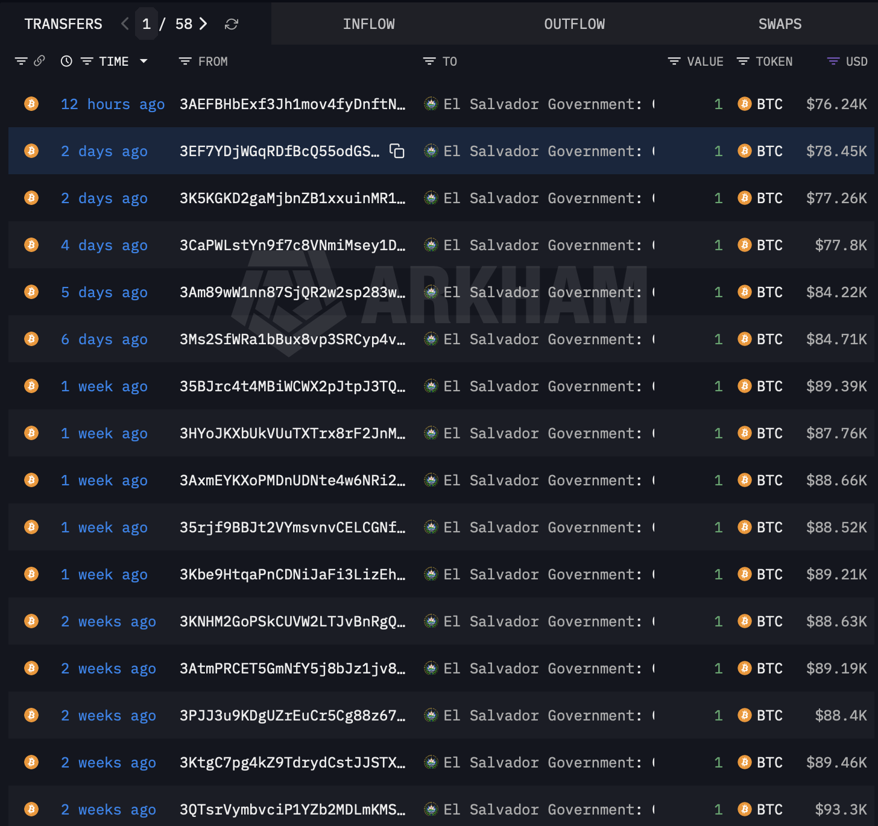This screenshot has height=826, width=878.
Task: Open the USD column filter
Action: pyautogui.click(x=833, y=61)
